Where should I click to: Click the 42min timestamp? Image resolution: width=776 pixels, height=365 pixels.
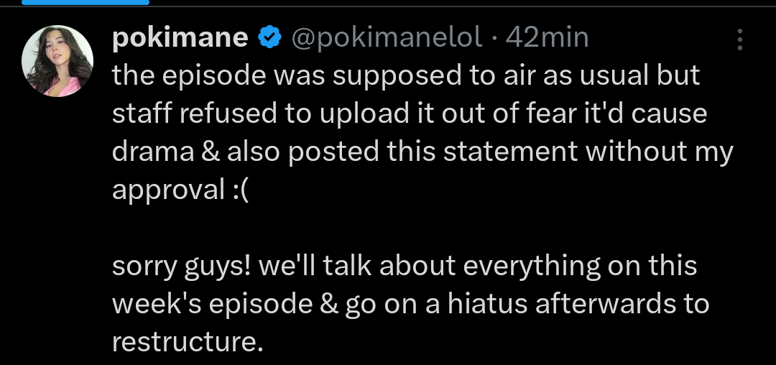point(547,38)
